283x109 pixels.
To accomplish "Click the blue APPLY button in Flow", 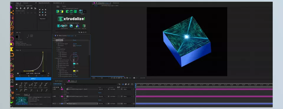I will (x=33, y=79).
